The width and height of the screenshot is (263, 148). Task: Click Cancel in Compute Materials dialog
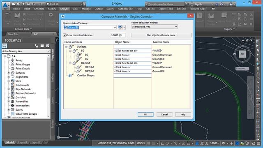(164, 114)
